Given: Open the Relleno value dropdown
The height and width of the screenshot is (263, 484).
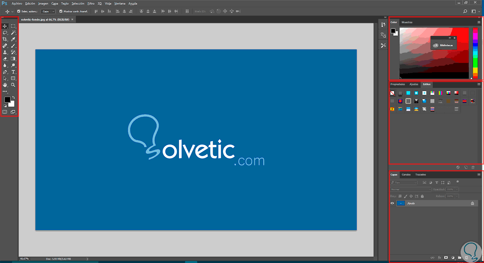Looking at the screenshot, I should [457, 196].
